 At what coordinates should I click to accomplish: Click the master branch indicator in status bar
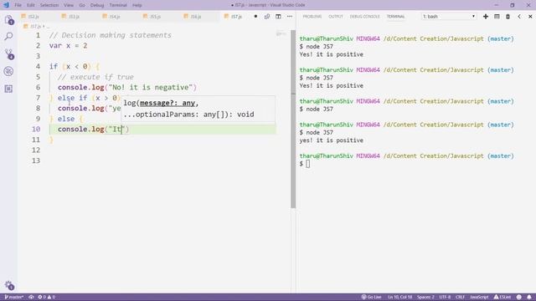tap(14, 297)
